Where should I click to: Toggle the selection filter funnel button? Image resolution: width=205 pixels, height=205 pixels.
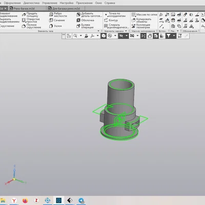[x=169, y=36]
